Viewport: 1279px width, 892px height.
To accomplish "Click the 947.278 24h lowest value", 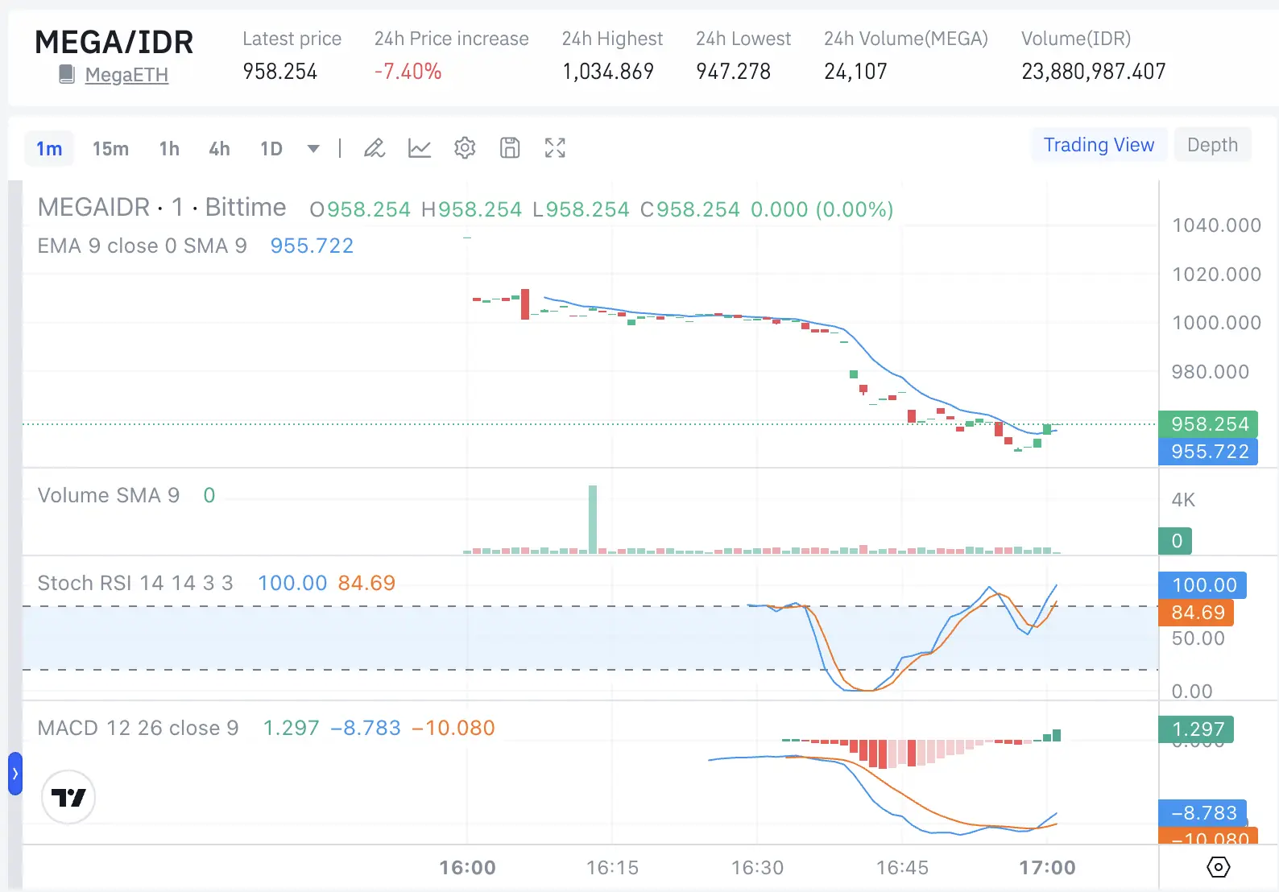I will tap(734, 72).
